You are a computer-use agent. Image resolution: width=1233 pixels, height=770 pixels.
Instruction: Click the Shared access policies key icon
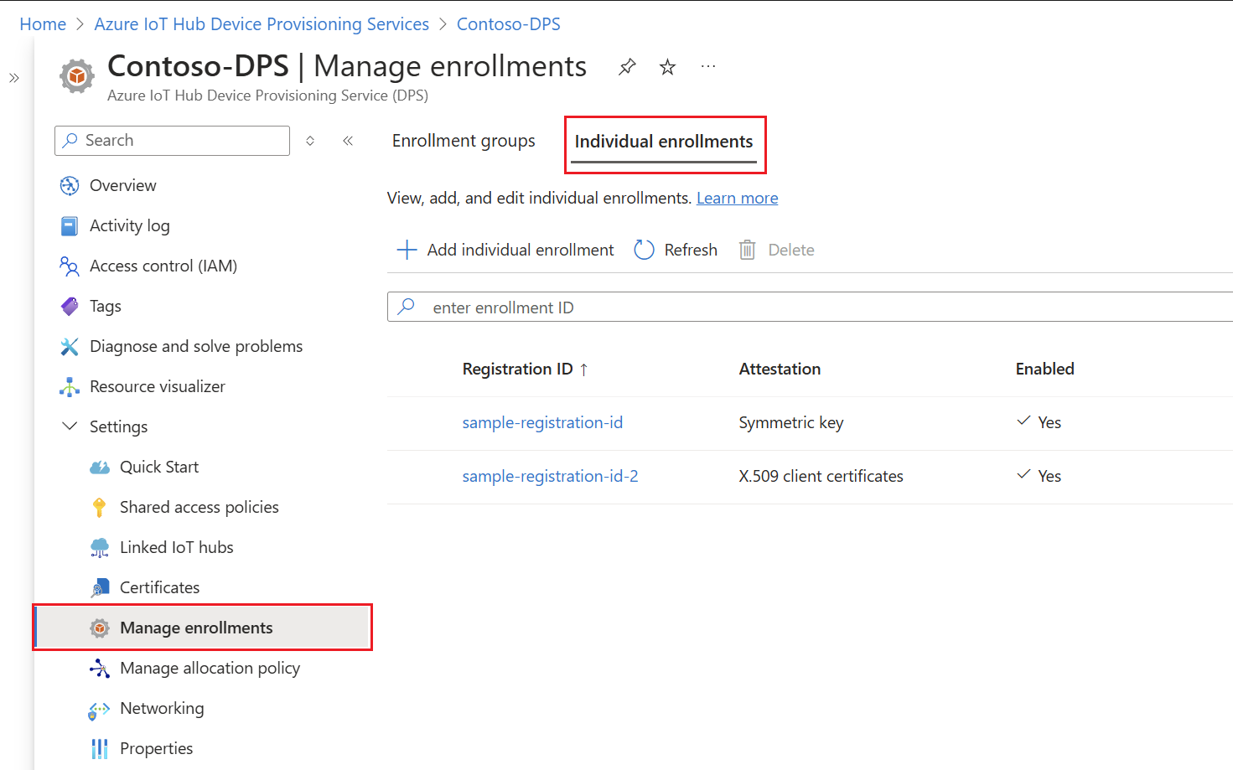[100, 507]
